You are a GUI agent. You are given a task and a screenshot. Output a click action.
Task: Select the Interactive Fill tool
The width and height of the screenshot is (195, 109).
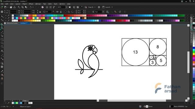coord(2,75)
